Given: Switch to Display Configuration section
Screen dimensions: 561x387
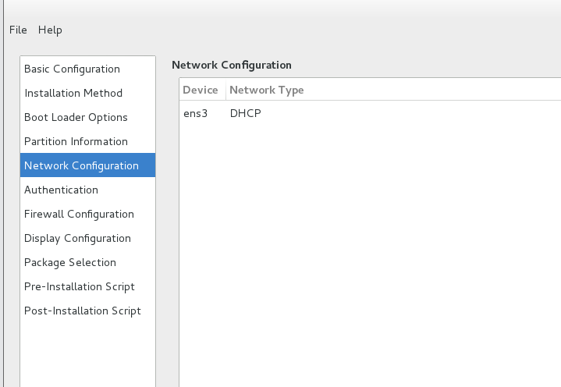Looking at the screenshot, I should pyautogui.click(x=77, y=238).
